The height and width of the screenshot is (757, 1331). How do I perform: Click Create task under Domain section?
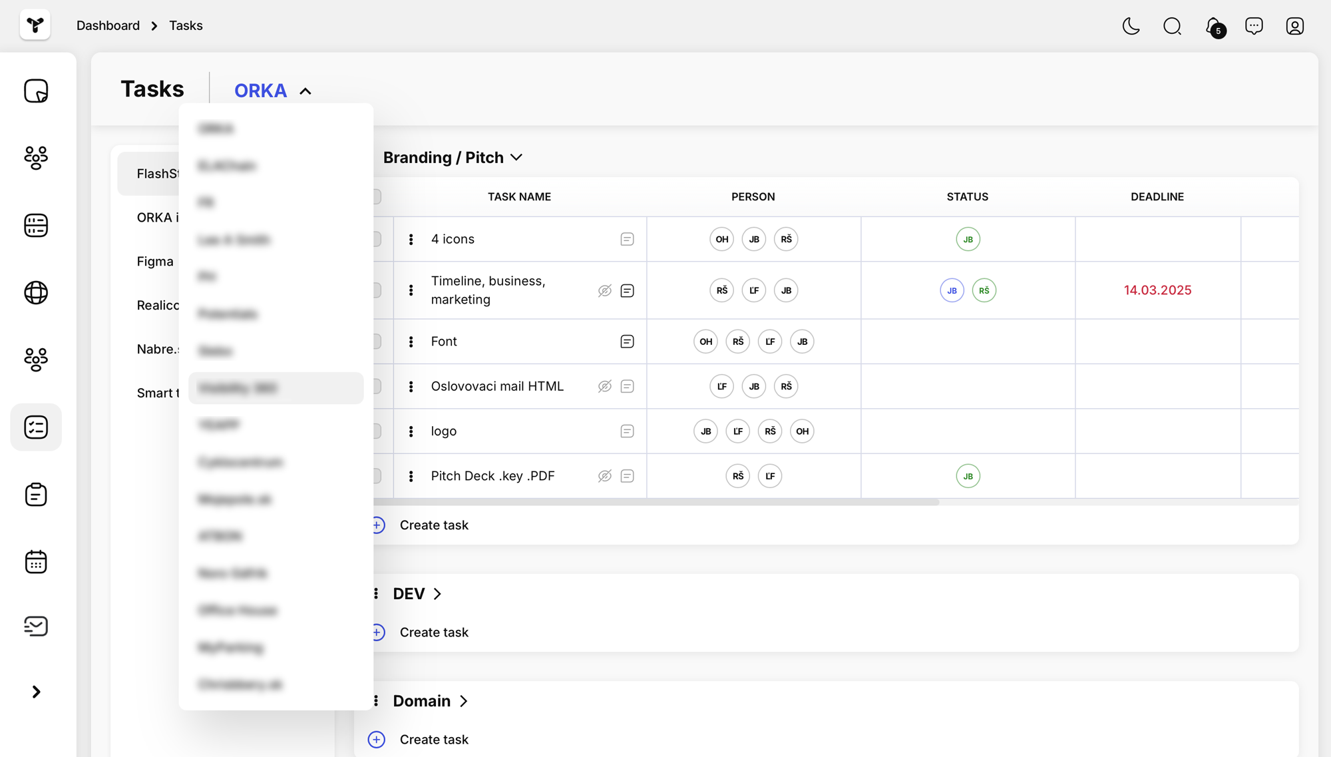click(433, 739)
